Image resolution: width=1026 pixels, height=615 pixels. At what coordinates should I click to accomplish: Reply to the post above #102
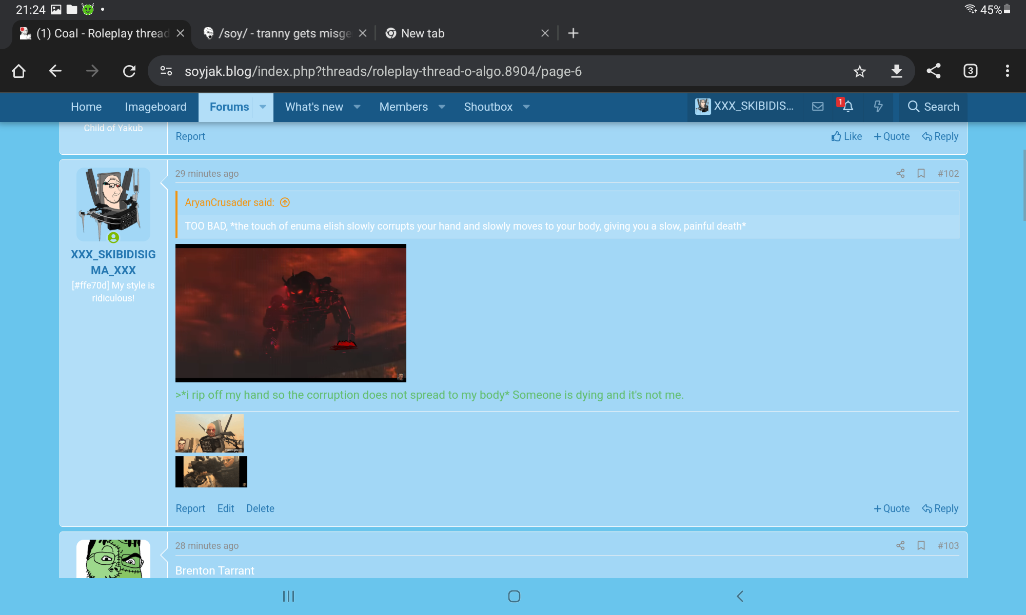pyautogui.click(x=940, y=136)
